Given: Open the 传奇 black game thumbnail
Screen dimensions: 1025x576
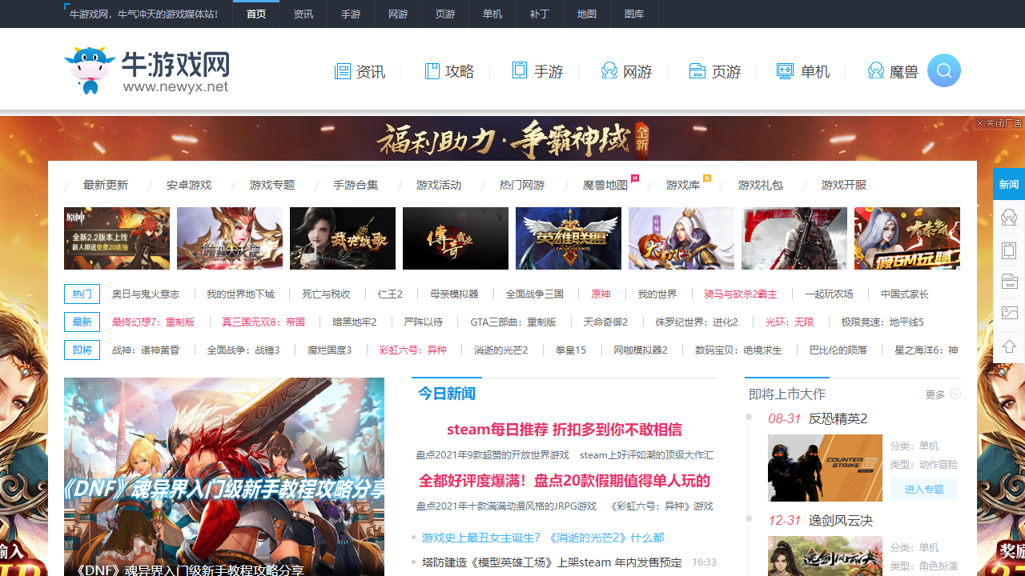Looking at the screenshot, I should point(456,238).
